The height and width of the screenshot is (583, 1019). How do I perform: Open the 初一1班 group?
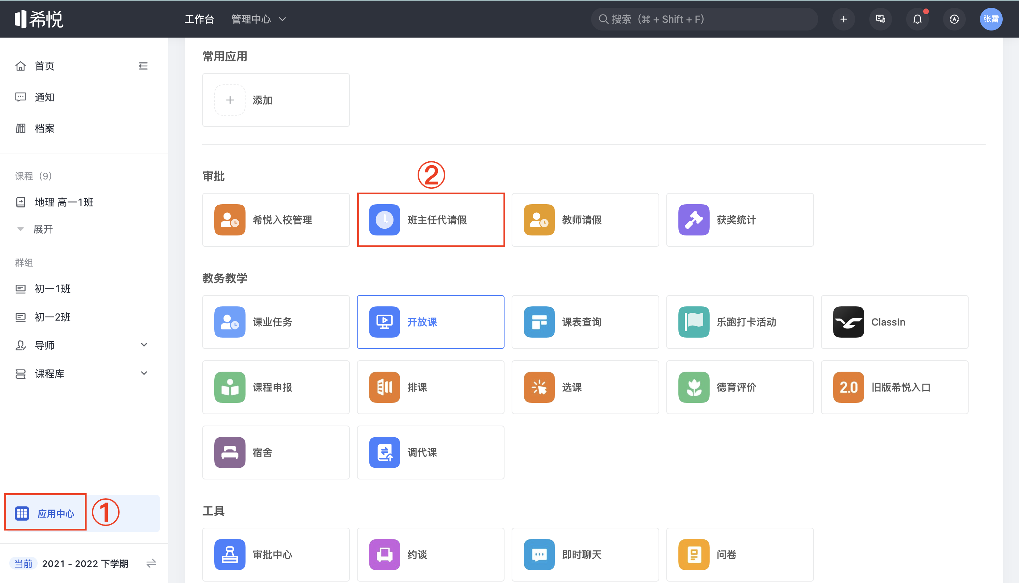53,289
